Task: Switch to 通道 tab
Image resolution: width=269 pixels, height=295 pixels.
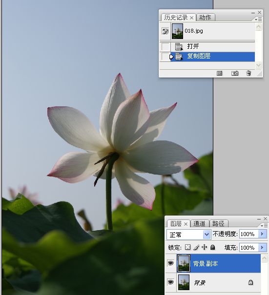Action: click(199, 224)
